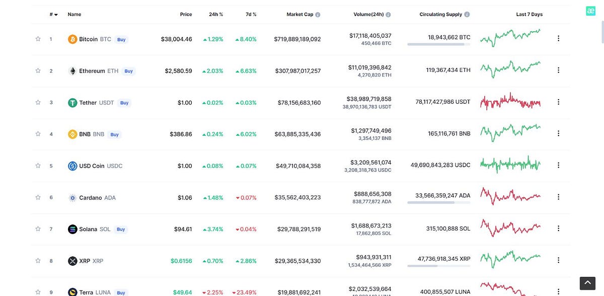Toggle the watchlist star for Bitcoin
This screenshot has width=604, height=296.
point(38,39)
